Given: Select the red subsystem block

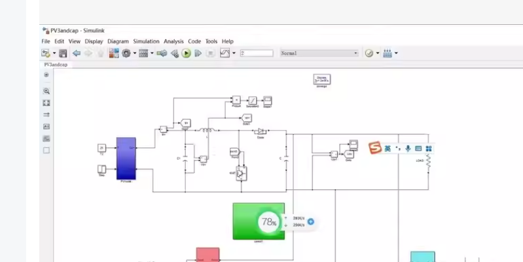Looking at the screenshot, I should pos(207,255).
